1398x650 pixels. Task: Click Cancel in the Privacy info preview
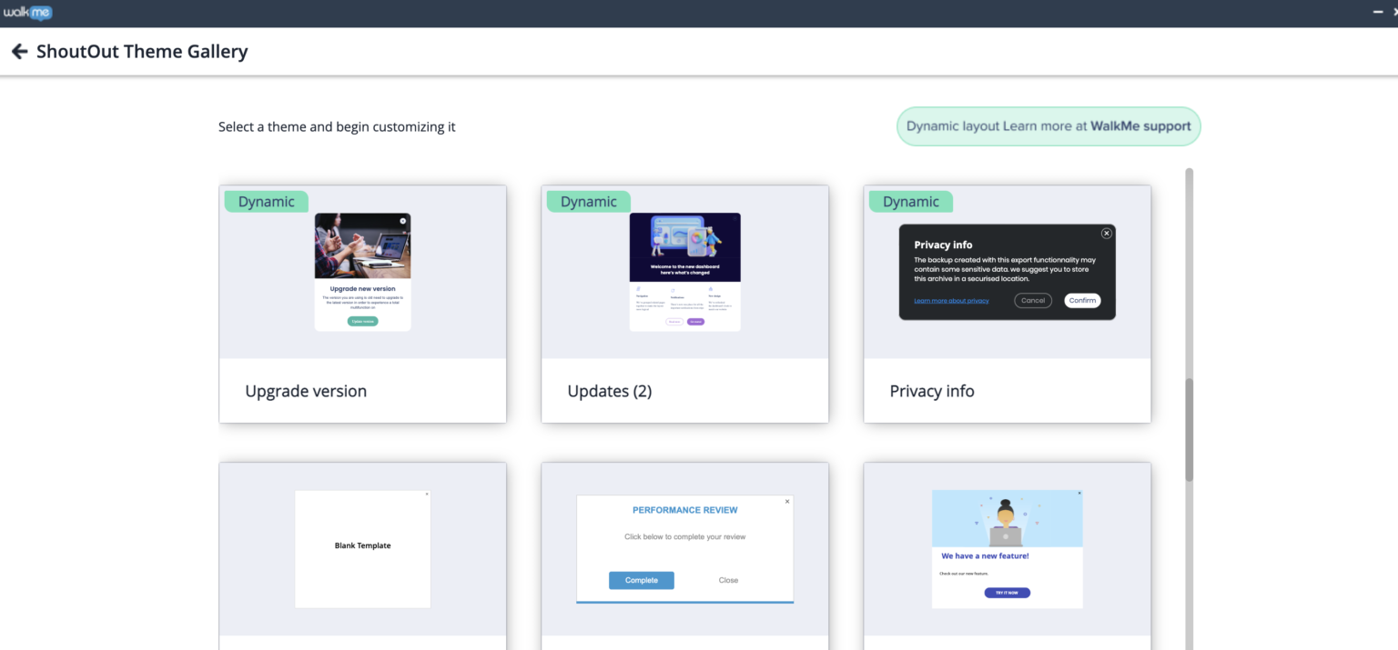coord(1033,300)
